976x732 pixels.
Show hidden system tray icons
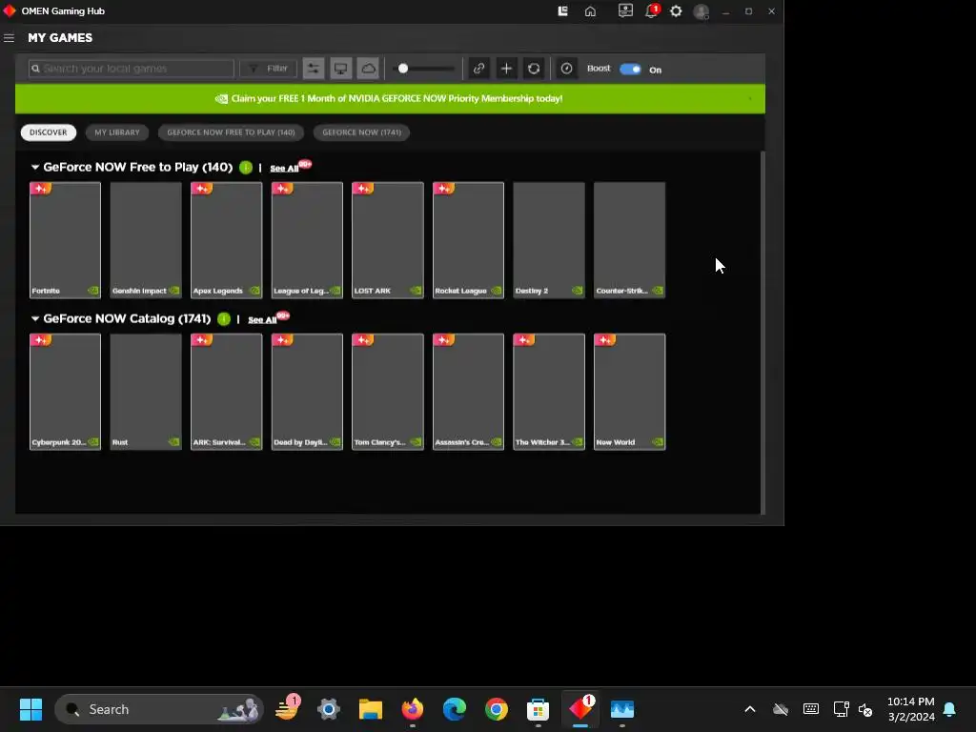coord(750,709)
